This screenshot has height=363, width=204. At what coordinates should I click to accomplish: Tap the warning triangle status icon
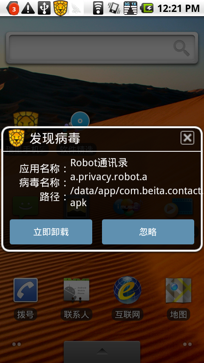pyautogui.click(x=28, y=9)
